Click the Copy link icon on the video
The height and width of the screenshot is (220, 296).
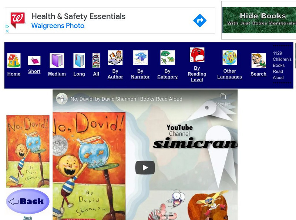point(223,97)
